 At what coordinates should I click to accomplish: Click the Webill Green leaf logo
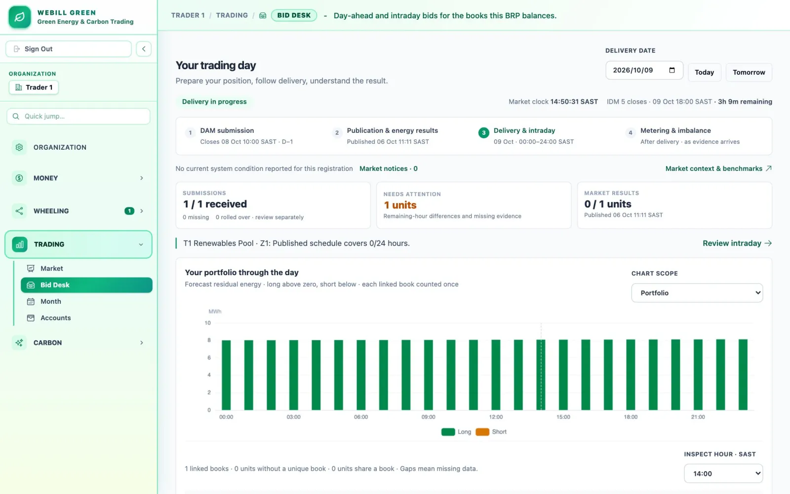20,17
